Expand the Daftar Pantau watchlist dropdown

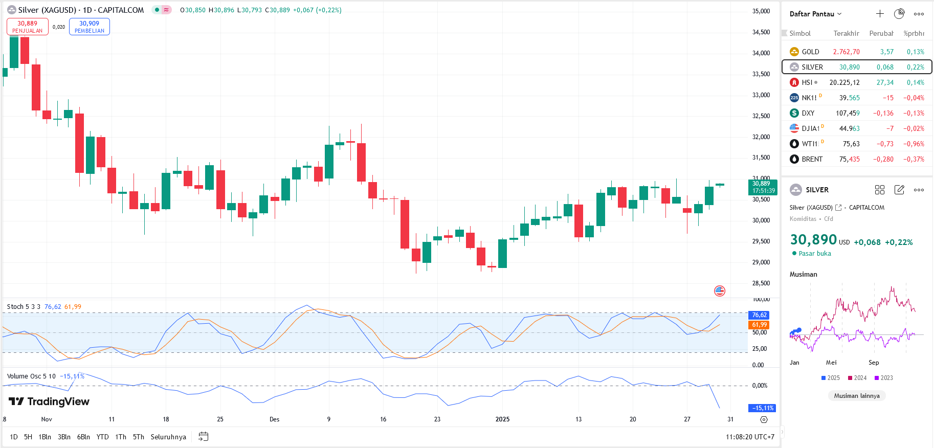[815, 14]
